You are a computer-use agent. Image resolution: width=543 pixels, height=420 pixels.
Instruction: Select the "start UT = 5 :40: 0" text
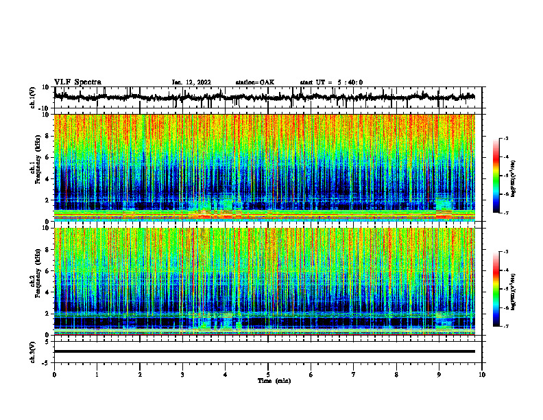(x=331, y=82)
